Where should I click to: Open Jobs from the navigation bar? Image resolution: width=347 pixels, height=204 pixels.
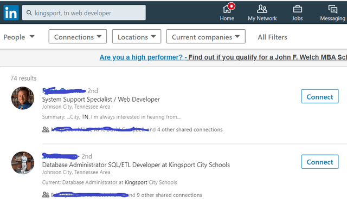point(297,12)
